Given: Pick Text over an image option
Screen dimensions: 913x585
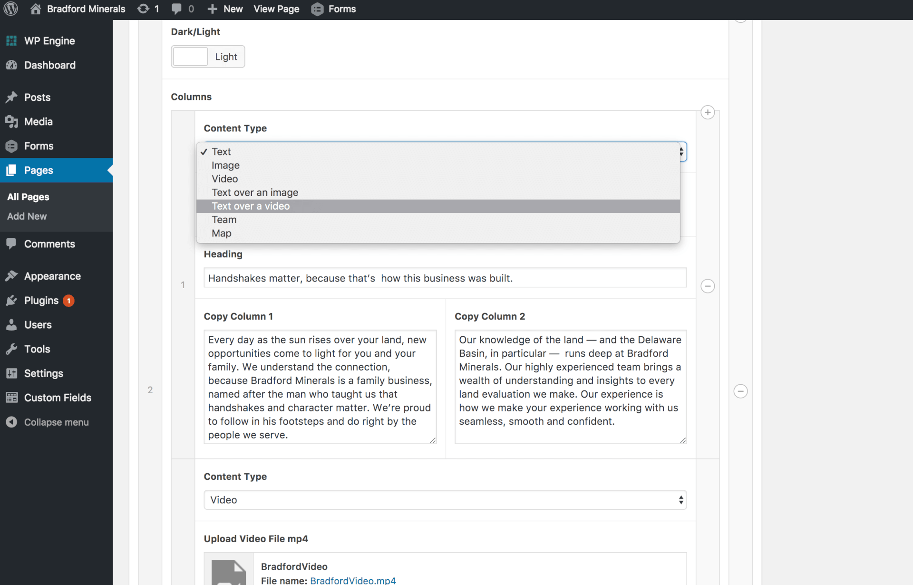Looking at the screenshot, I should click(x=438, y=193).
